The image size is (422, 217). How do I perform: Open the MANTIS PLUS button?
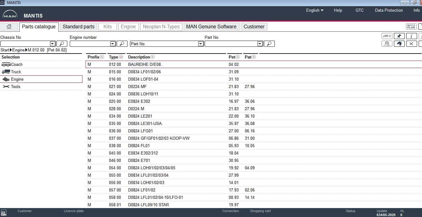[x=411, y=27]
